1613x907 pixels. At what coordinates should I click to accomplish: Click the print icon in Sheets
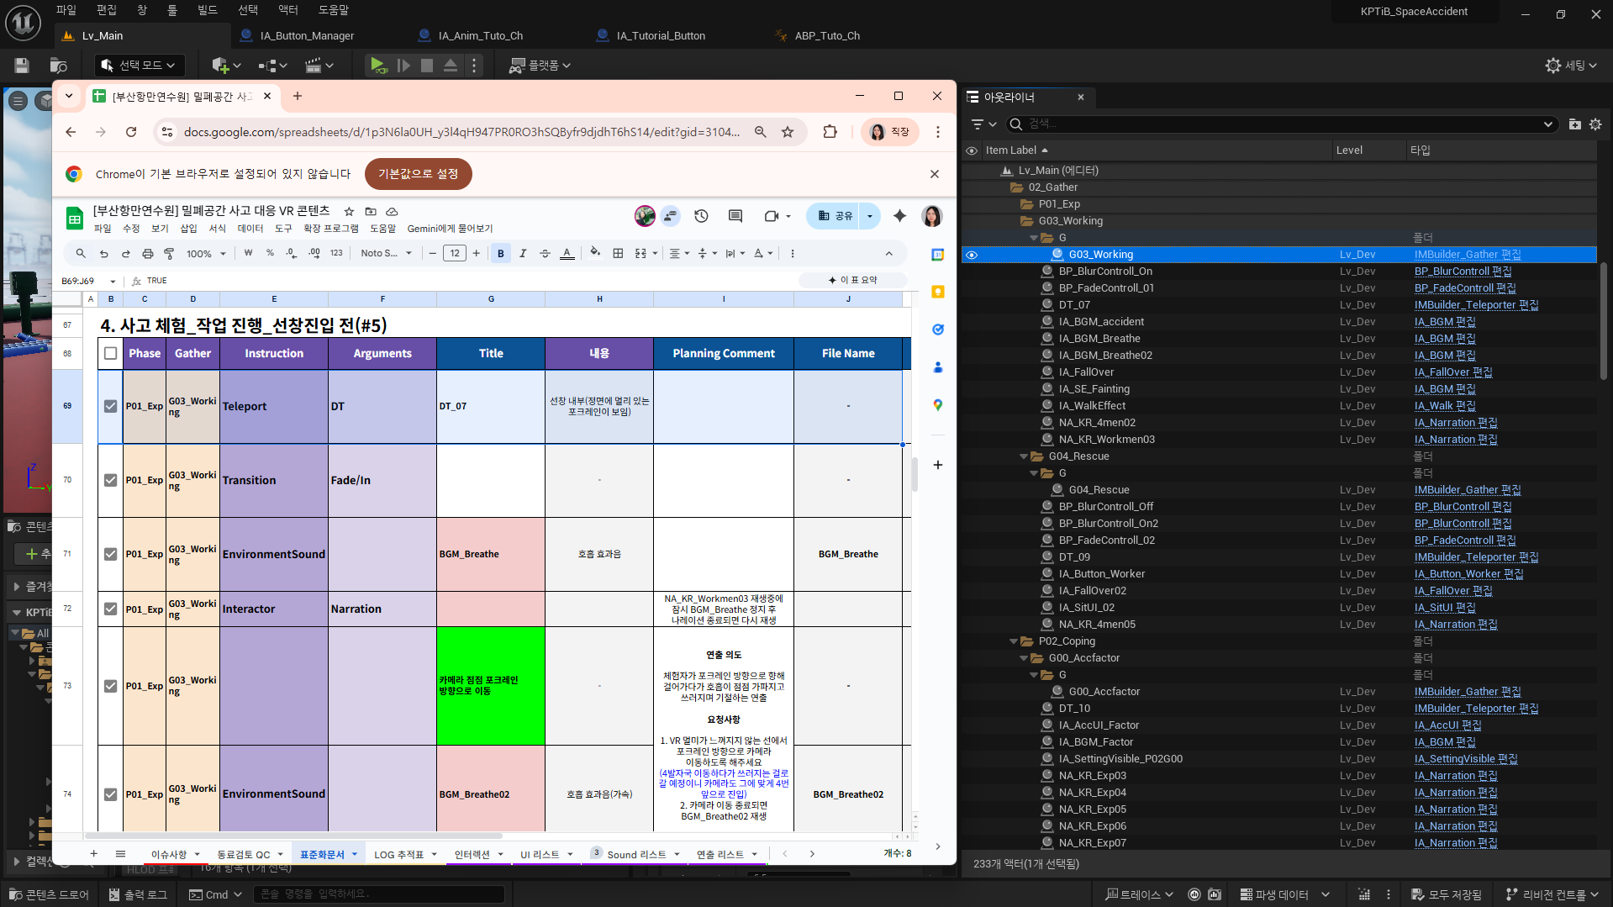[148, 253]
